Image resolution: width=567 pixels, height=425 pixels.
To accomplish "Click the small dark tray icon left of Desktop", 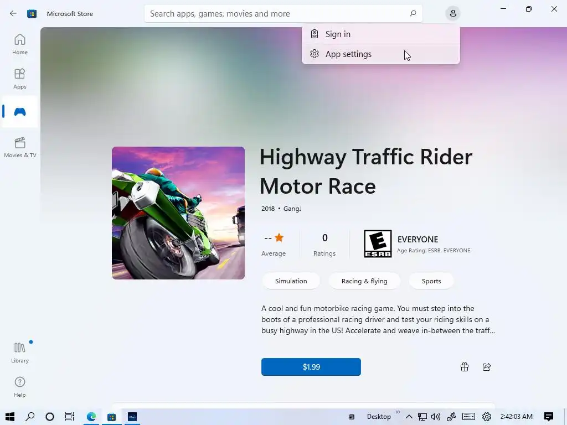I will 352,417.
